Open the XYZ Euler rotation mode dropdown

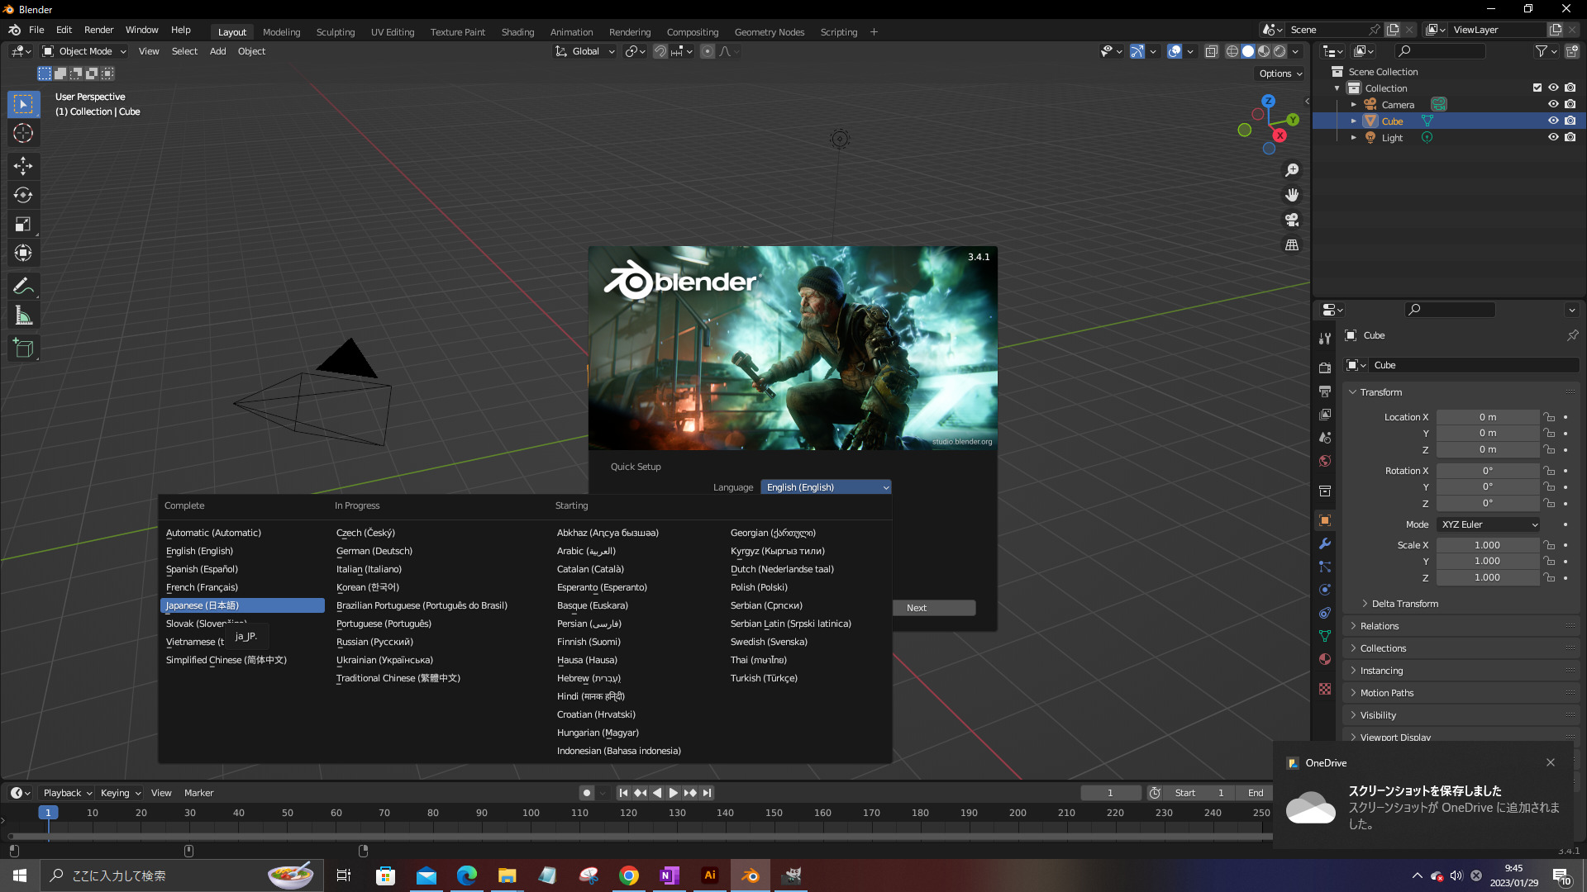coord(1488,524)
